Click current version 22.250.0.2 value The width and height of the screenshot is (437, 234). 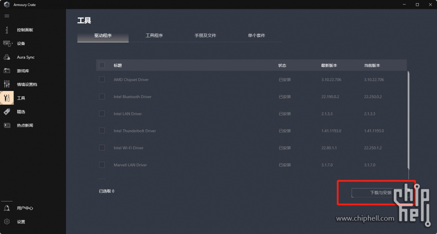pyautogui.click(x=373, y=97)
